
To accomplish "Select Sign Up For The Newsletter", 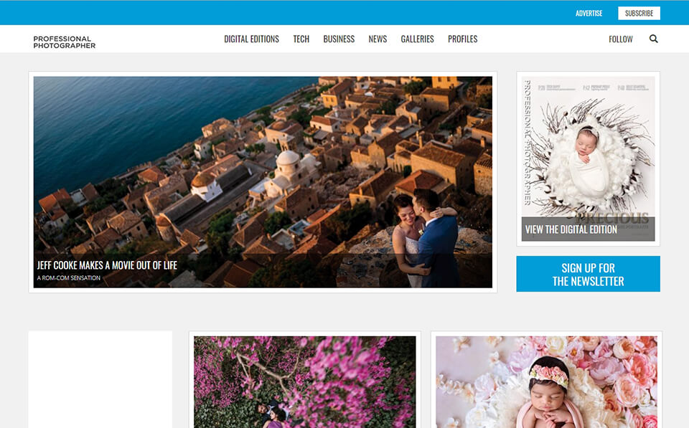I will 588,273.
